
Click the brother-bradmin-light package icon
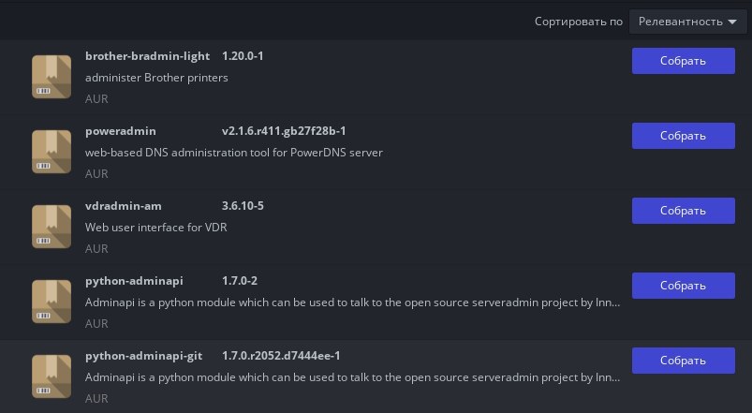(52, 77)
